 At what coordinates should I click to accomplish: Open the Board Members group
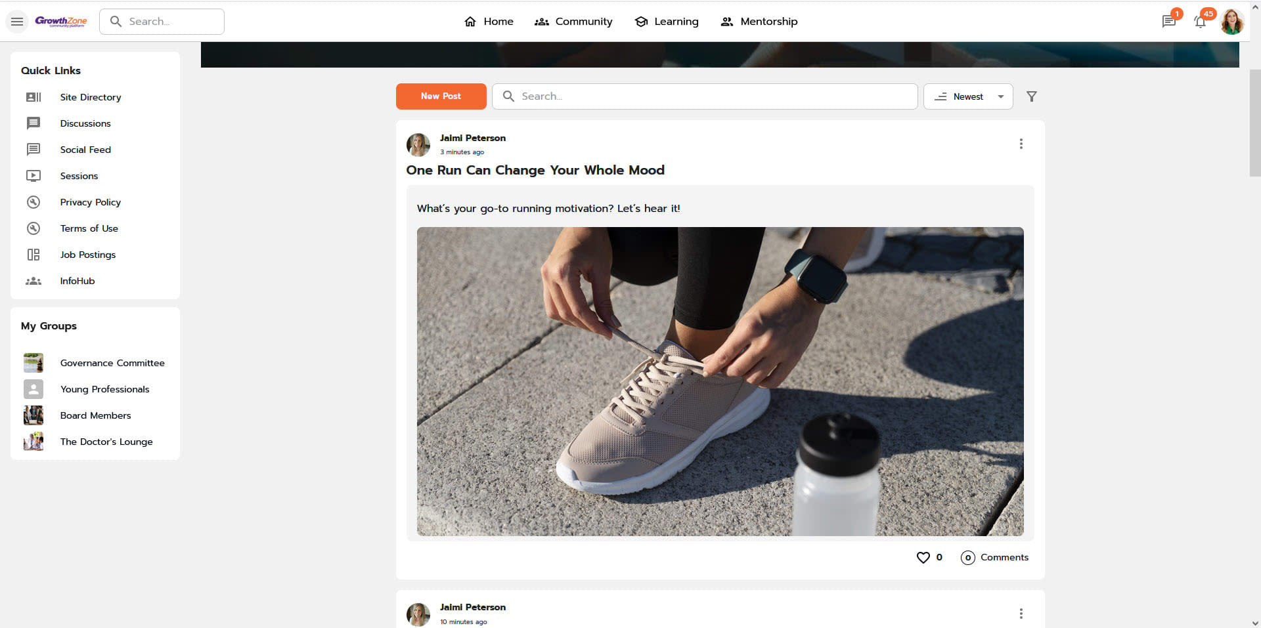(x=96, y=415)
